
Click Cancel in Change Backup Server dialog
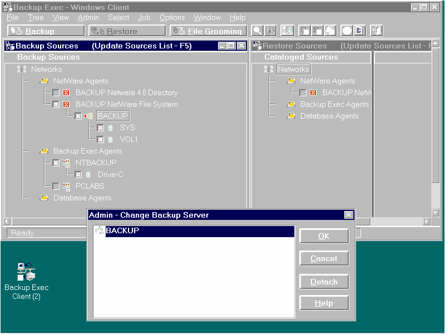pos(324,258)
